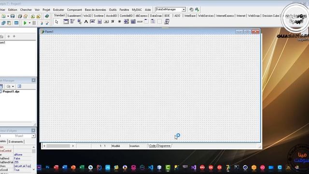
Task: Pick the RadioButton component icon
Action: coord(119,22)
